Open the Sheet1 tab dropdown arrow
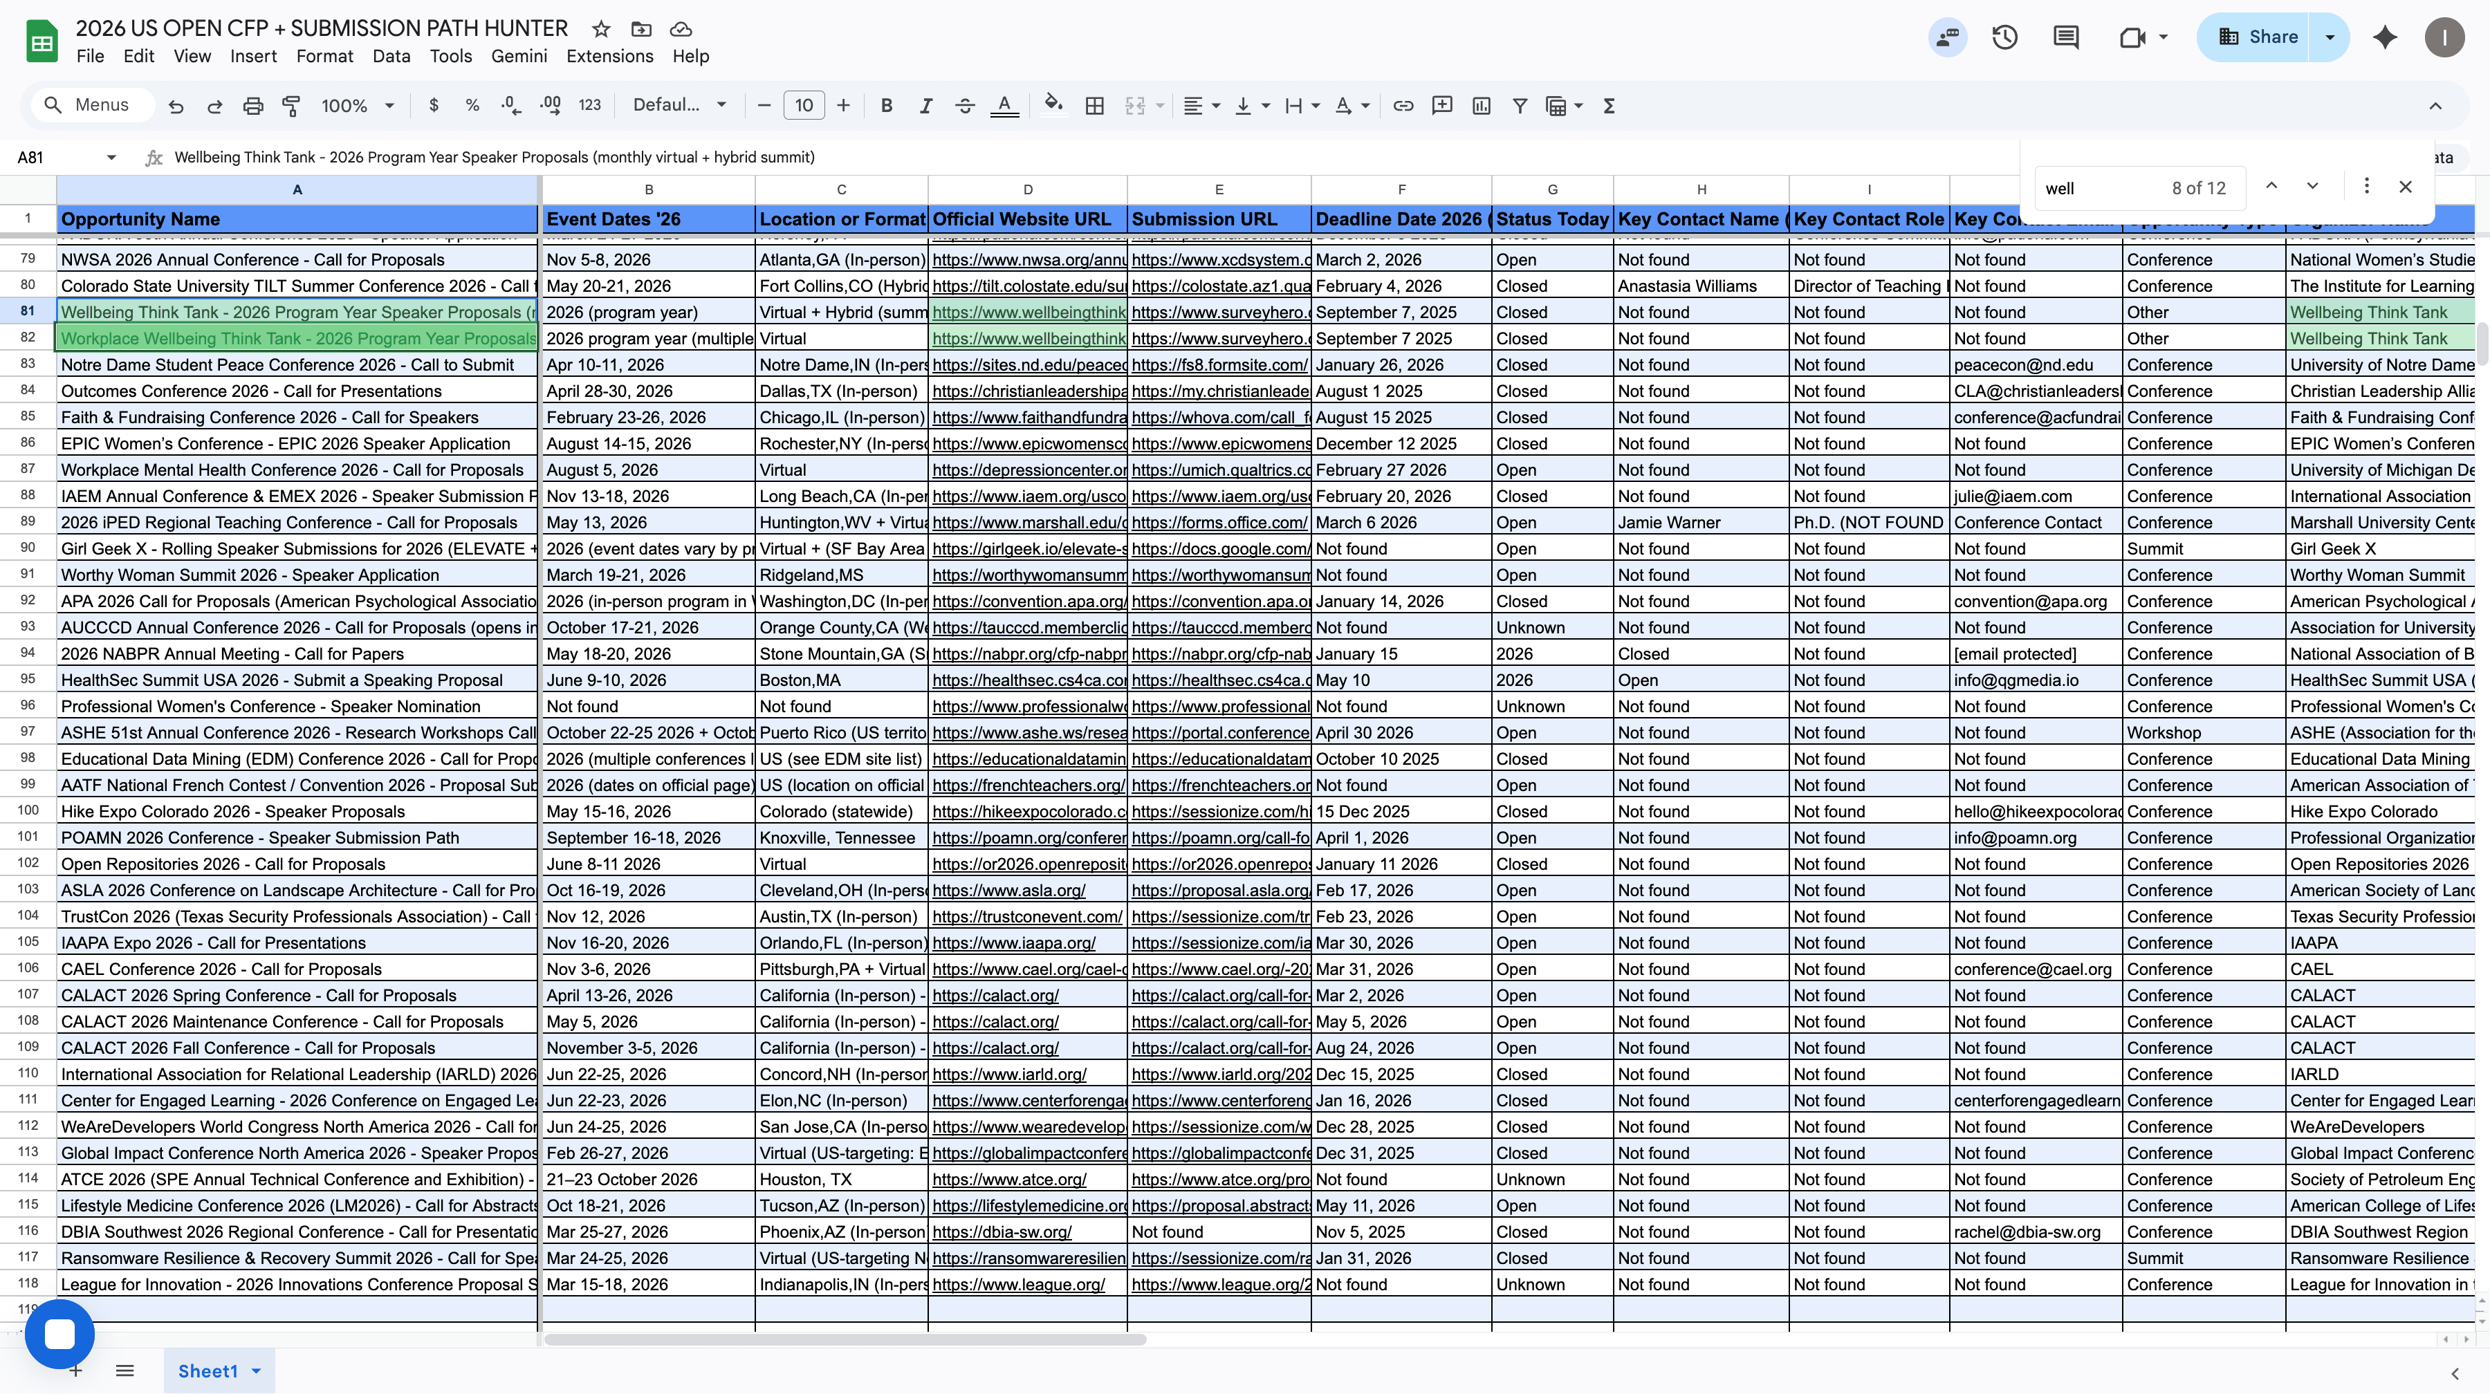The width and height of the screenshot is (2490, 1394). coord(256,1370)
